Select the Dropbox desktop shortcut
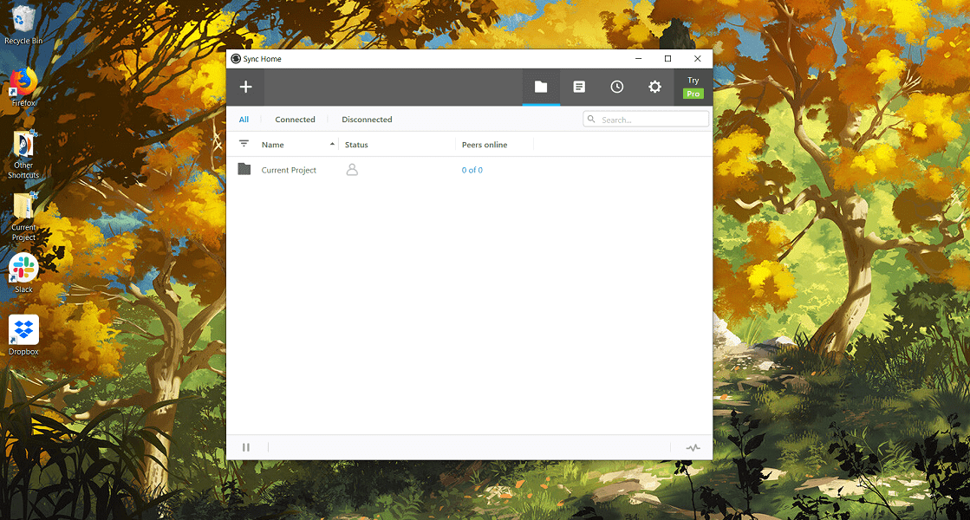The image size is (970, 520). (23, 335)
